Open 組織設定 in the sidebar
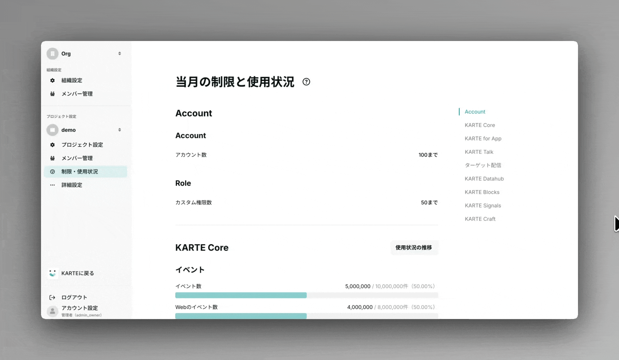 coord(72,80)
